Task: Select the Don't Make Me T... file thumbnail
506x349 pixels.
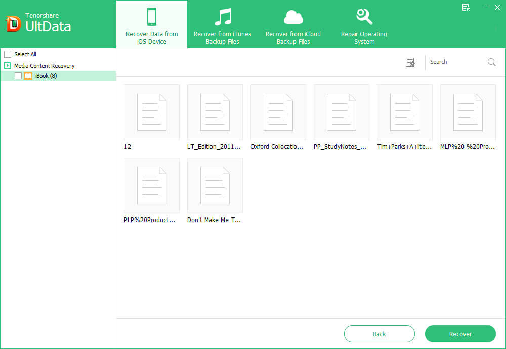Action: [215, 186]
